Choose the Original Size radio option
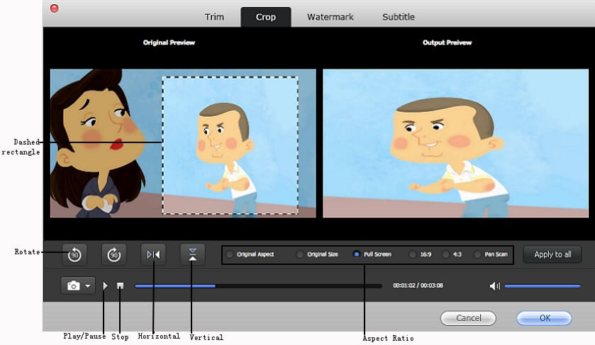 coord(300,254)
